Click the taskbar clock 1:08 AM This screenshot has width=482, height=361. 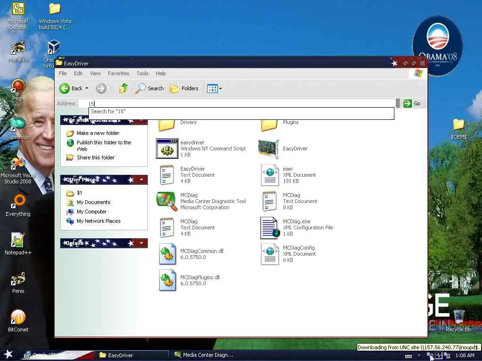tap(465, 355)
